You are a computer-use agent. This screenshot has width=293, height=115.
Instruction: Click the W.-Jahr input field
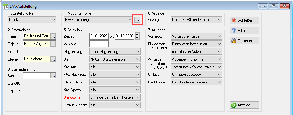tap(99, 44)
